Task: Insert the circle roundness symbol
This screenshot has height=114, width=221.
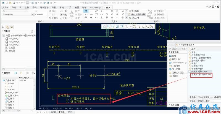Action: tap(107, 14)
